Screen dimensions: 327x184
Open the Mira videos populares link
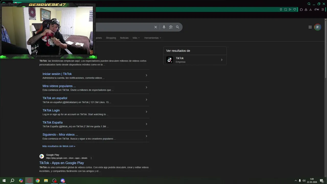59,86
